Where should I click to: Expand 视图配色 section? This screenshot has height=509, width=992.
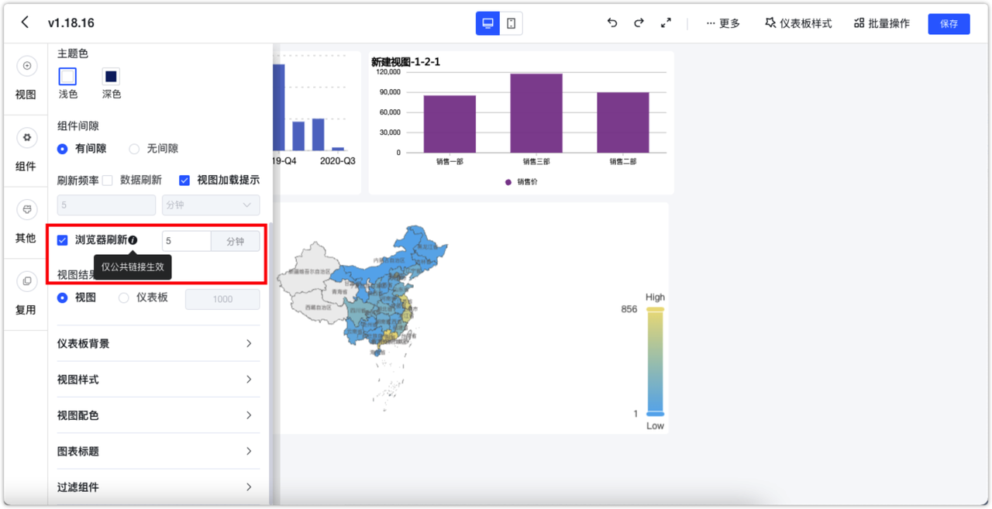159,415
